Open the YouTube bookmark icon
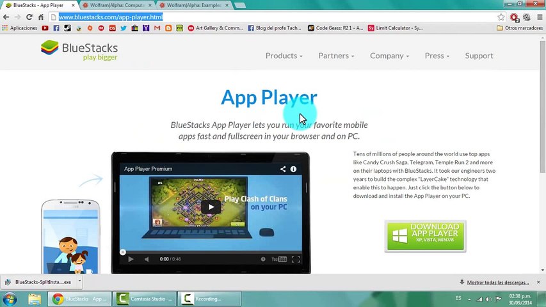 click(x=45, y=28)
